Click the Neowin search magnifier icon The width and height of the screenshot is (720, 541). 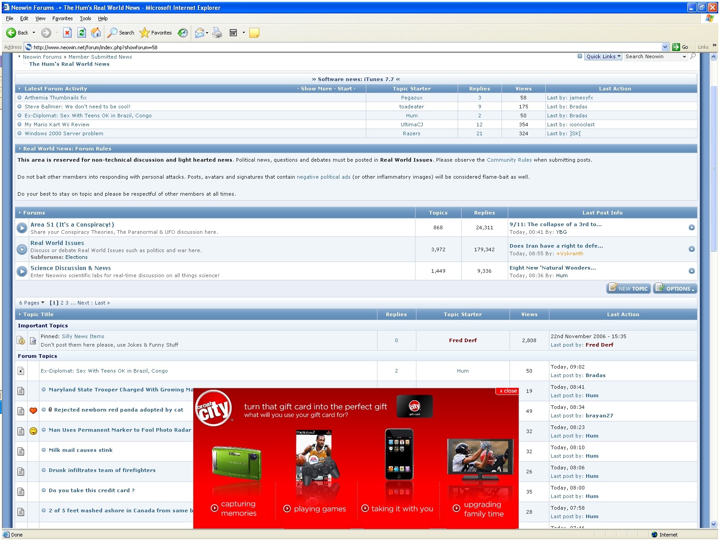[693, 56]
